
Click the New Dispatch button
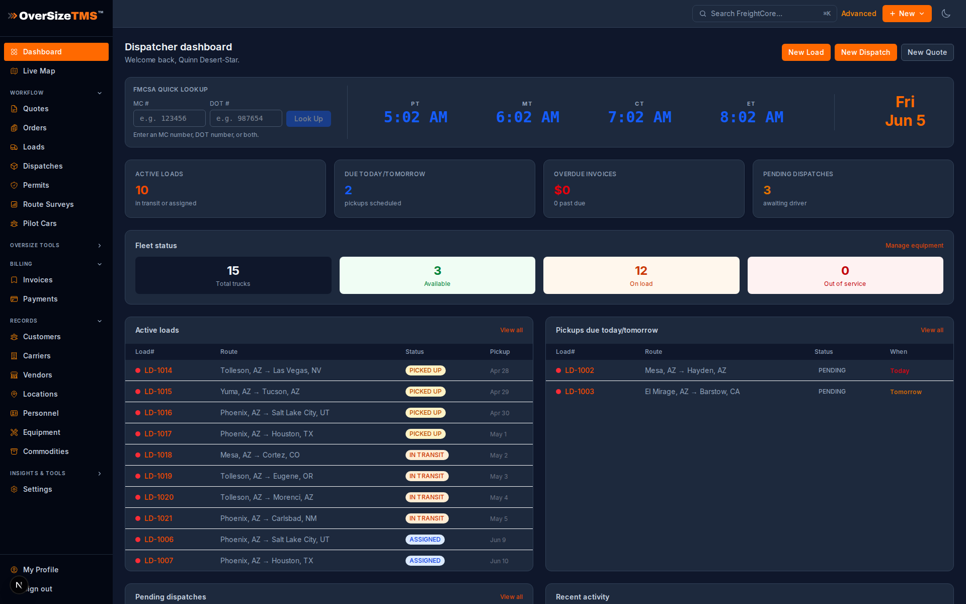tap(865, 52)
